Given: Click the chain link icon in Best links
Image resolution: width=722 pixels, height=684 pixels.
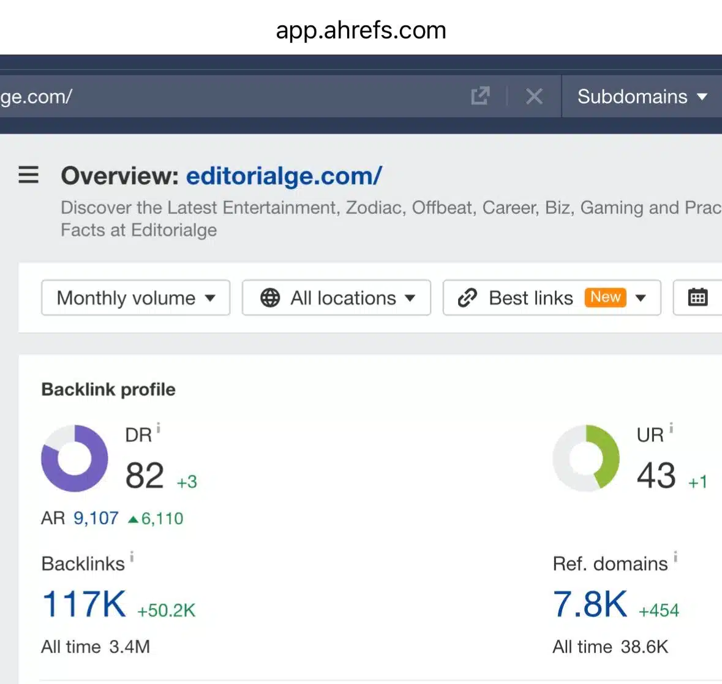Looking at the screenshot, I should tap(467, 298).
